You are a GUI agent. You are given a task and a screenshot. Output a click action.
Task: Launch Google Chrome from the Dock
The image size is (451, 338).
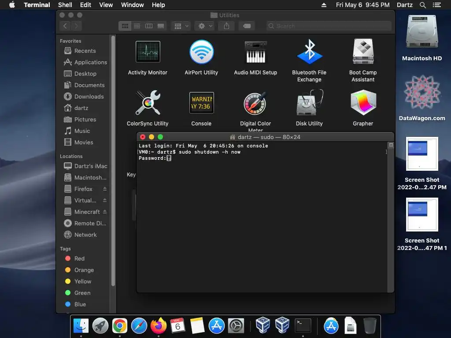(120, 326)
